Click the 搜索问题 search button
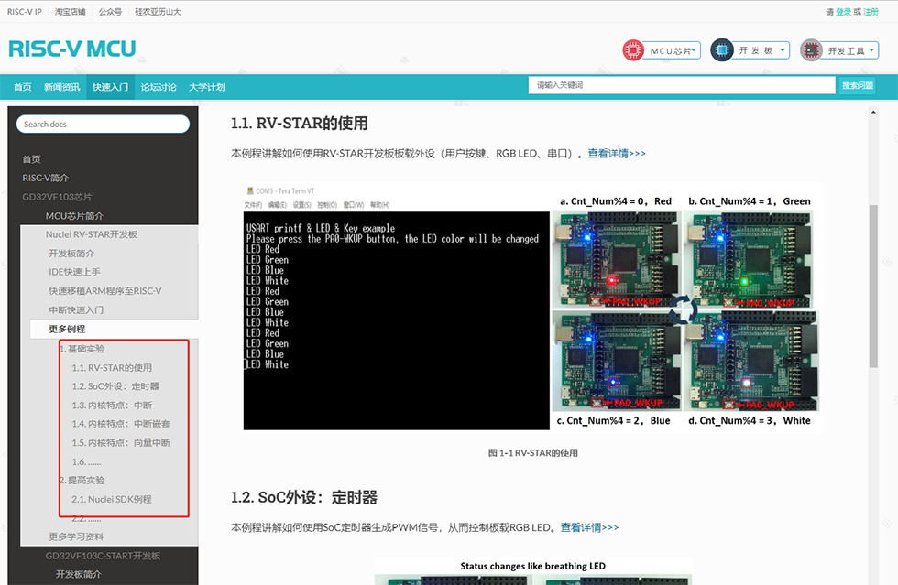This screenshot has width=898, height=585. [858, 85]
